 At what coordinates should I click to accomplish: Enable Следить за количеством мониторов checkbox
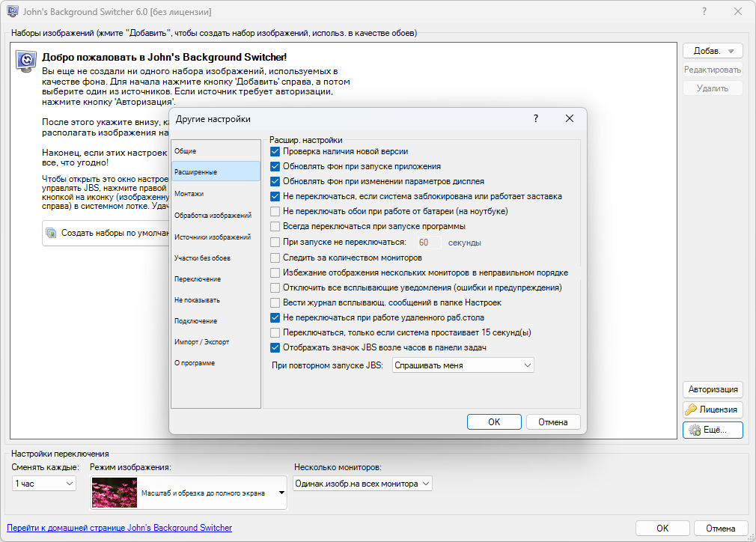click(275, 258)
